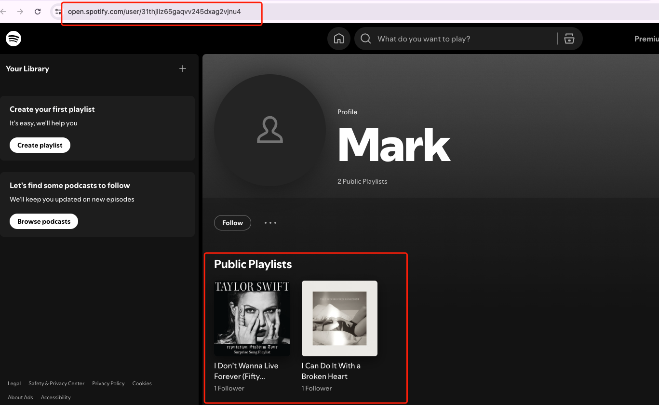Viewport: 659px width, 405px height.
Task: Open the Privacy Policy footer link
Action: (108, 383)
